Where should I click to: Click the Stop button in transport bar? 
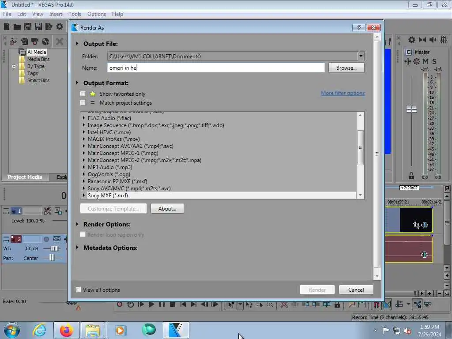click(x=173, y=305)
